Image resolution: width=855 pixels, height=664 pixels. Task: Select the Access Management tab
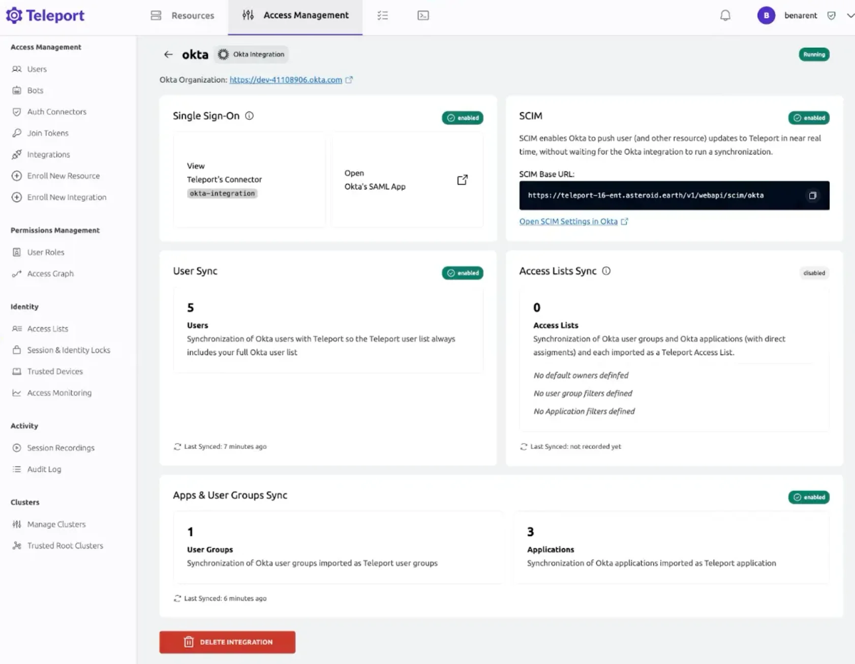click(295, 16)
